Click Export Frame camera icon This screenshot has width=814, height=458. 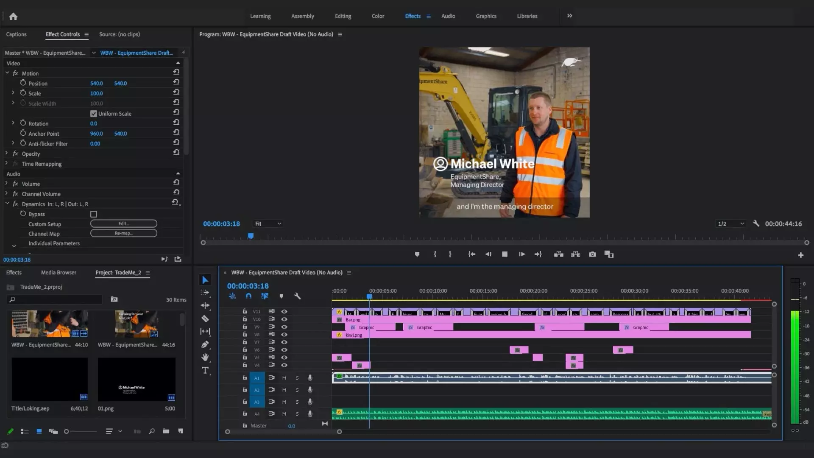[x=592, y=254]
